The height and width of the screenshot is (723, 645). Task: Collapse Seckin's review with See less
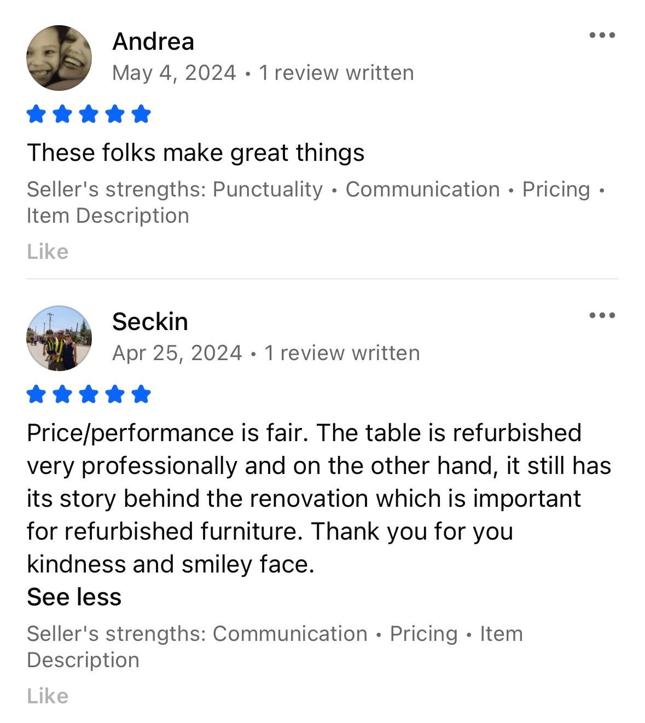point(74,596)
